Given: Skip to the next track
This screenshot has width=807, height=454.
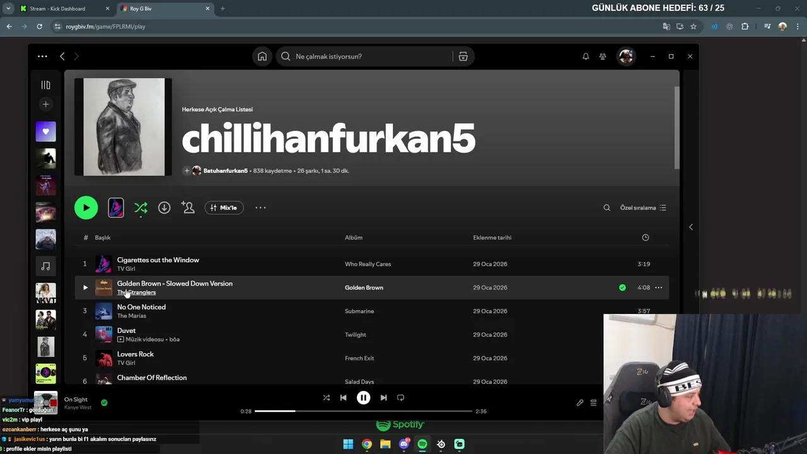Looking at the screenshot, I should 383,398.
